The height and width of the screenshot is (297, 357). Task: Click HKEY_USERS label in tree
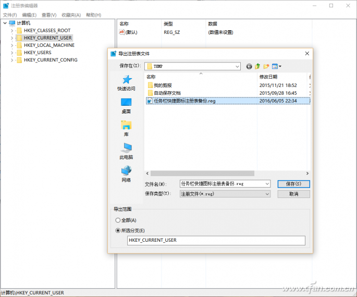coord(38,53)
